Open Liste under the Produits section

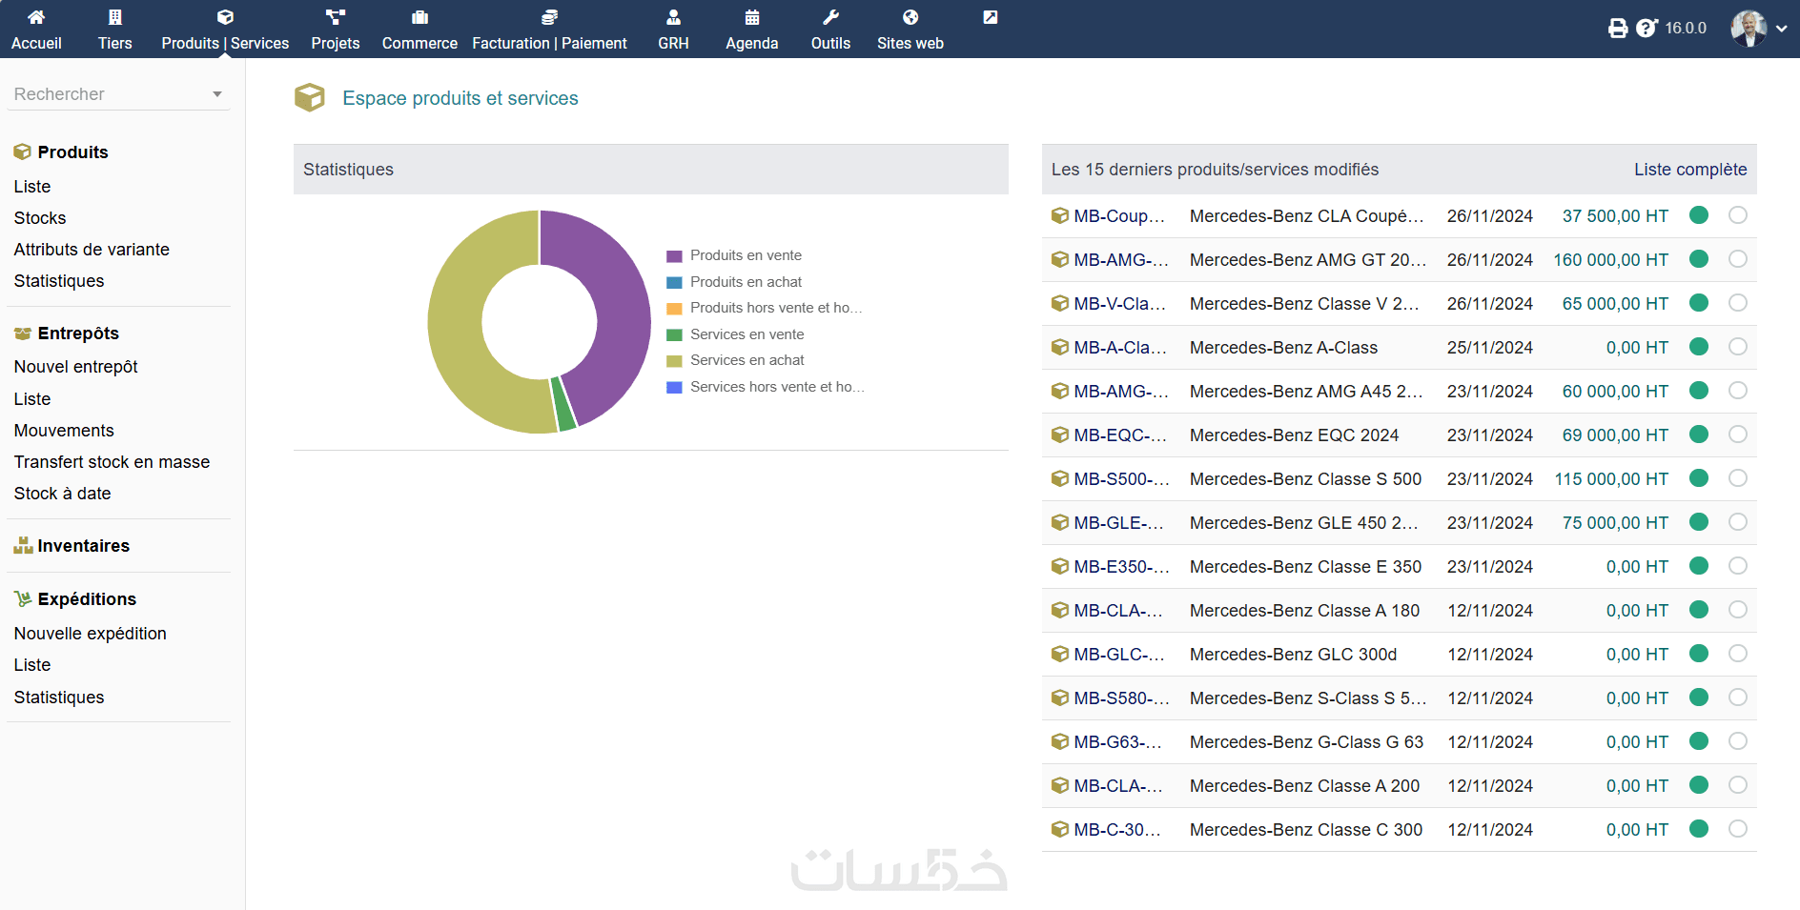tap(32, 187)
